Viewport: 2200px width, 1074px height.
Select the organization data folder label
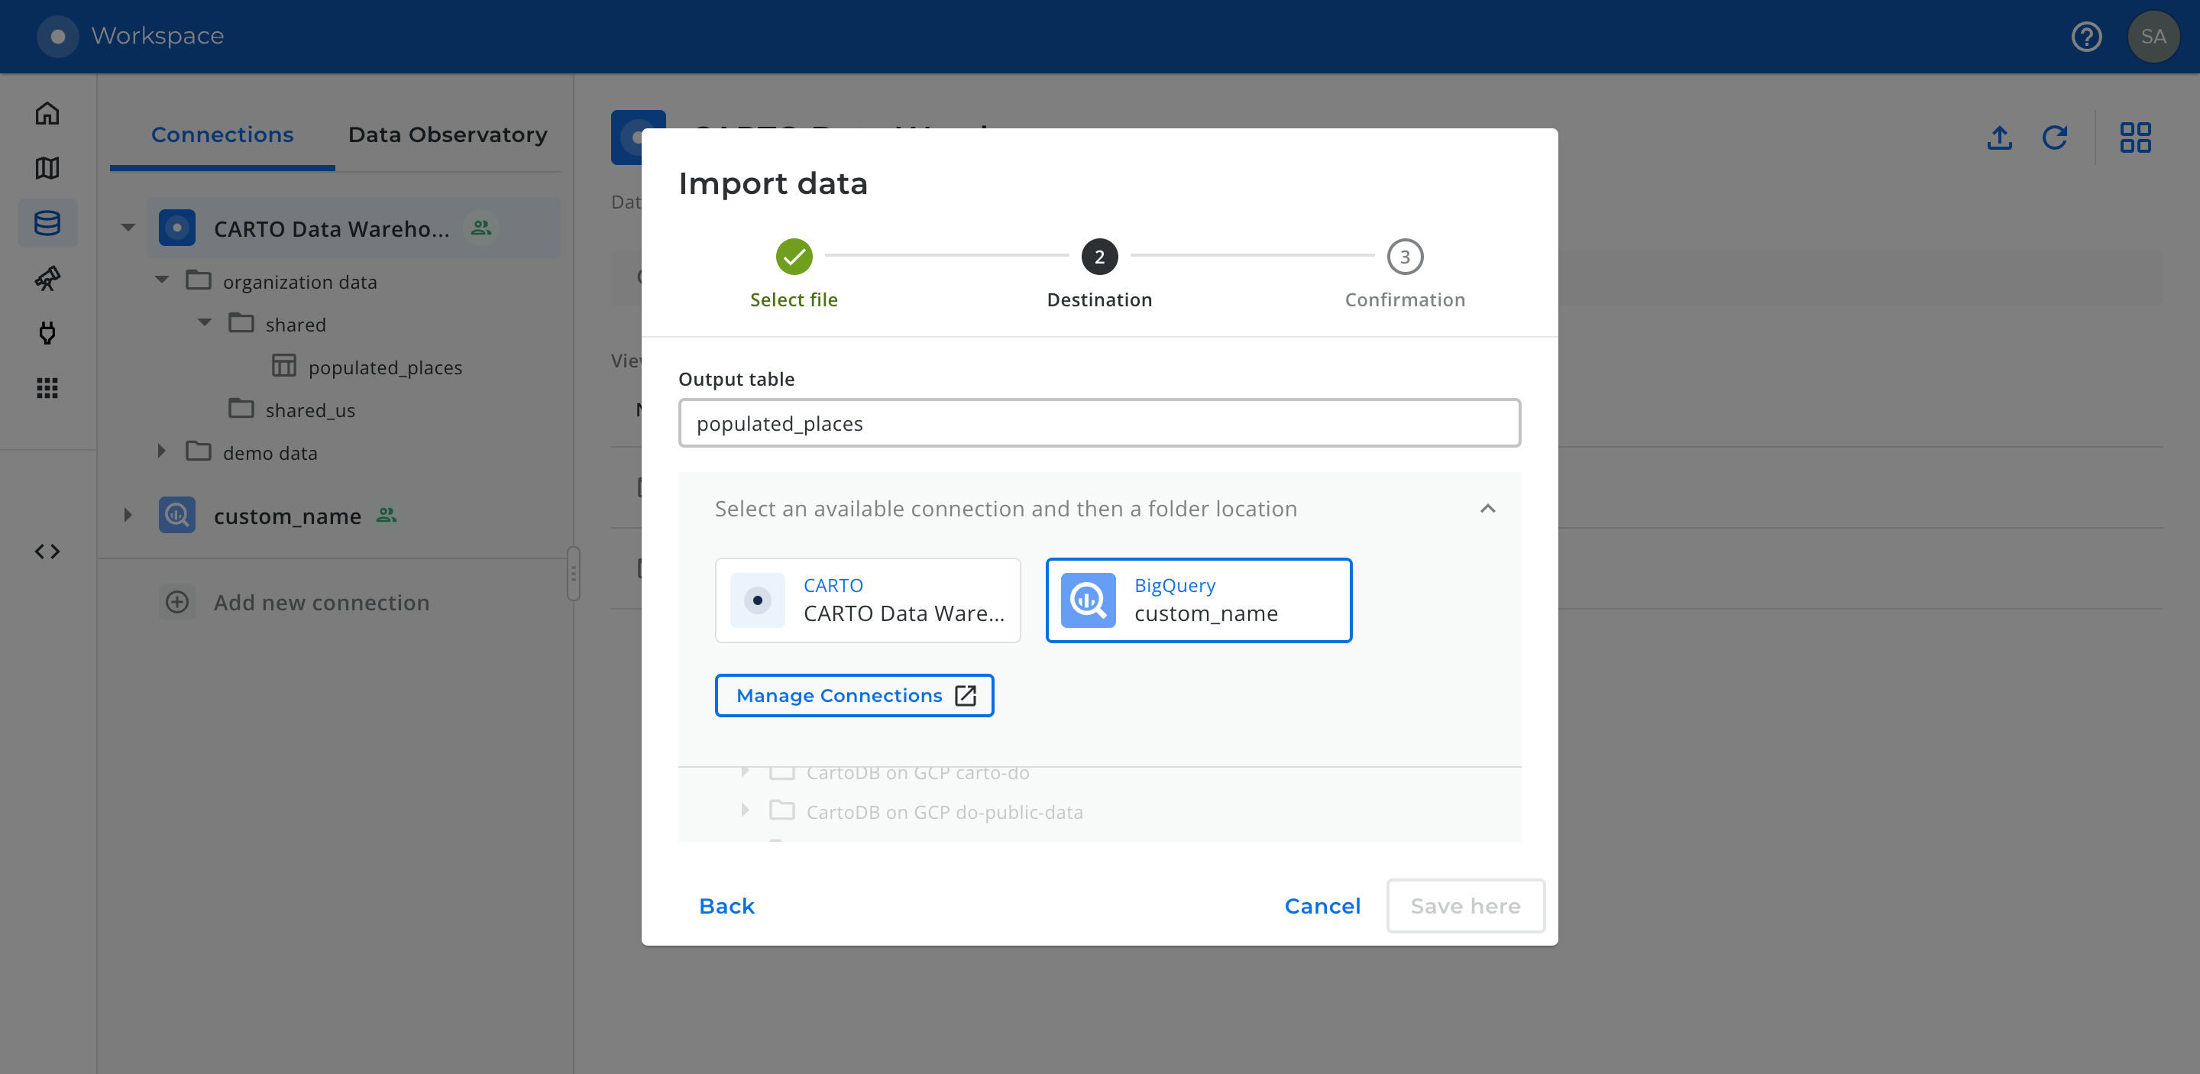tap(299, 282)
